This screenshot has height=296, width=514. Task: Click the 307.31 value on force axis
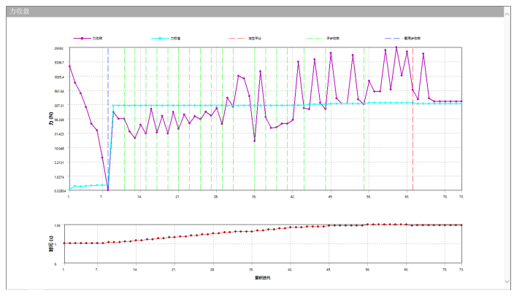(59, 106)
